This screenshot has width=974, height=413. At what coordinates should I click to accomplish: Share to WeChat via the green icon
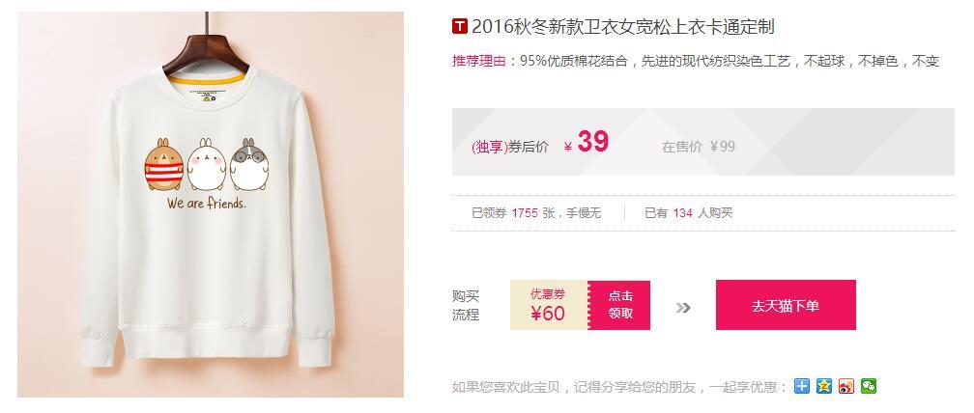click(869, 386)
